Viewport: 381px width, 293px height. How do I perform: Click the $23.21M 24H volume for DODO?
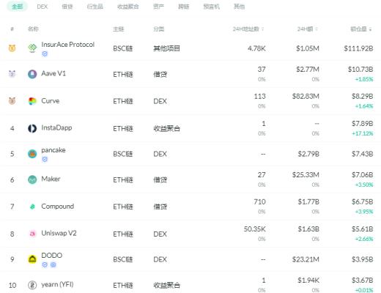(306, 259)
